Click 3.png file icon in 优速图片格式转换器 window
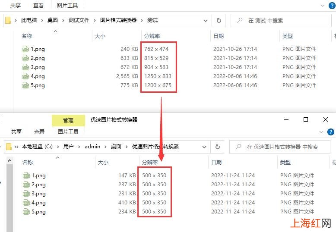This screenshot has height=232, width=336. click(26, 194)
